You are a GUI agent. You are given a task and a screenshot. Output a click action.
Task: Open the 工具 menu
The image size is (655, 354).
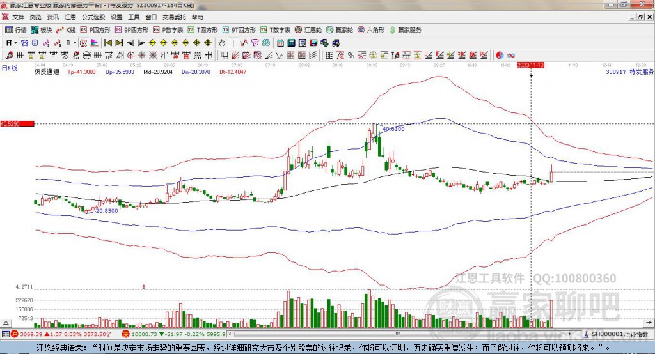tap(134, 17)
